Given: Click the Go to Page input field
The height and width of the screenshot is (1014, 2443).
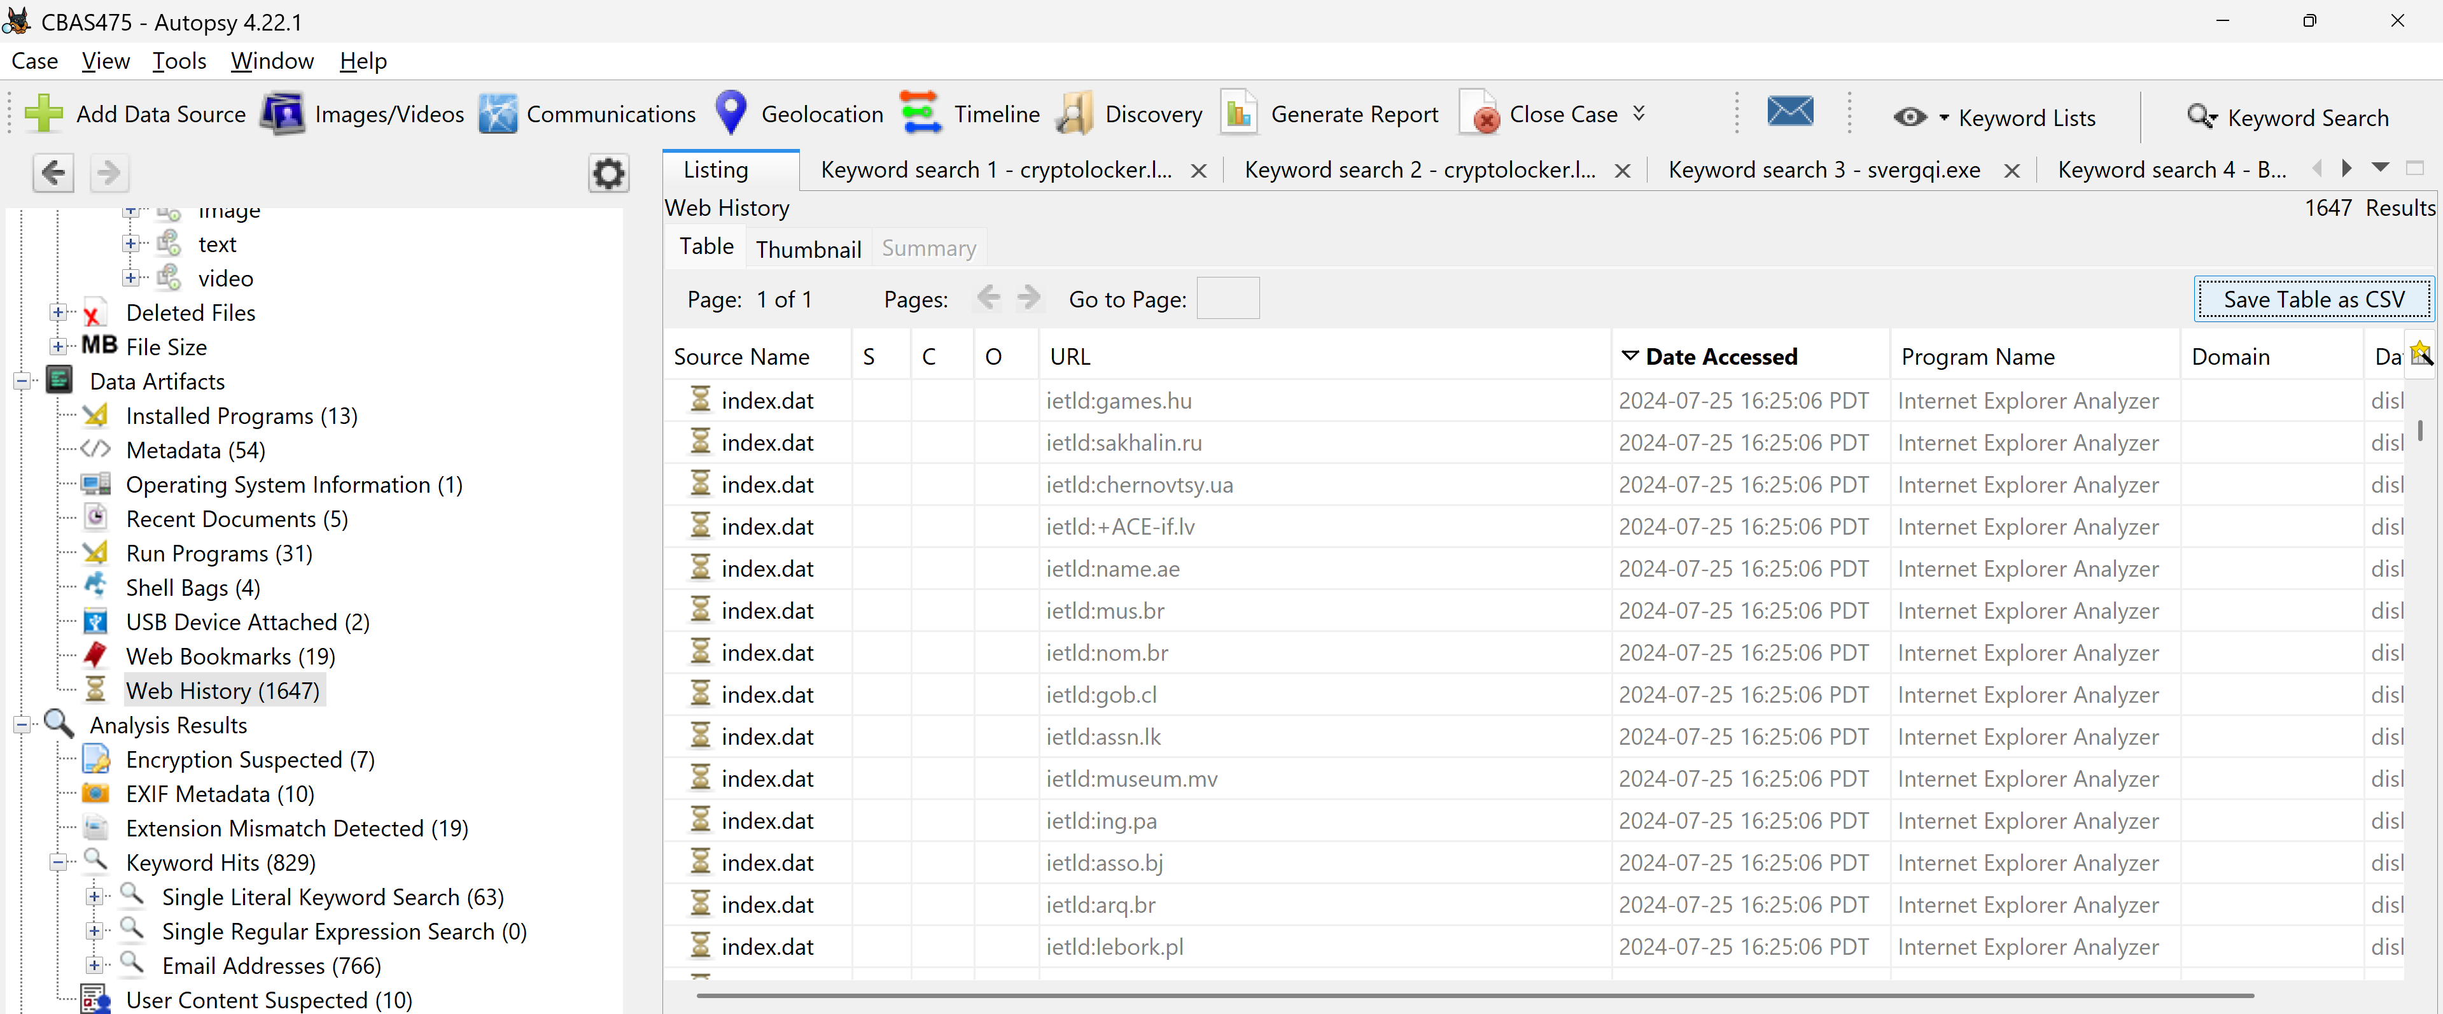Looking at the screenshot, I should [x=1227, y=299].
